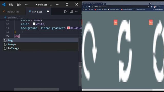Open the browser extensions puzzle icon
The width and height of the screenshot is (164, 92).
click(152, 7)
